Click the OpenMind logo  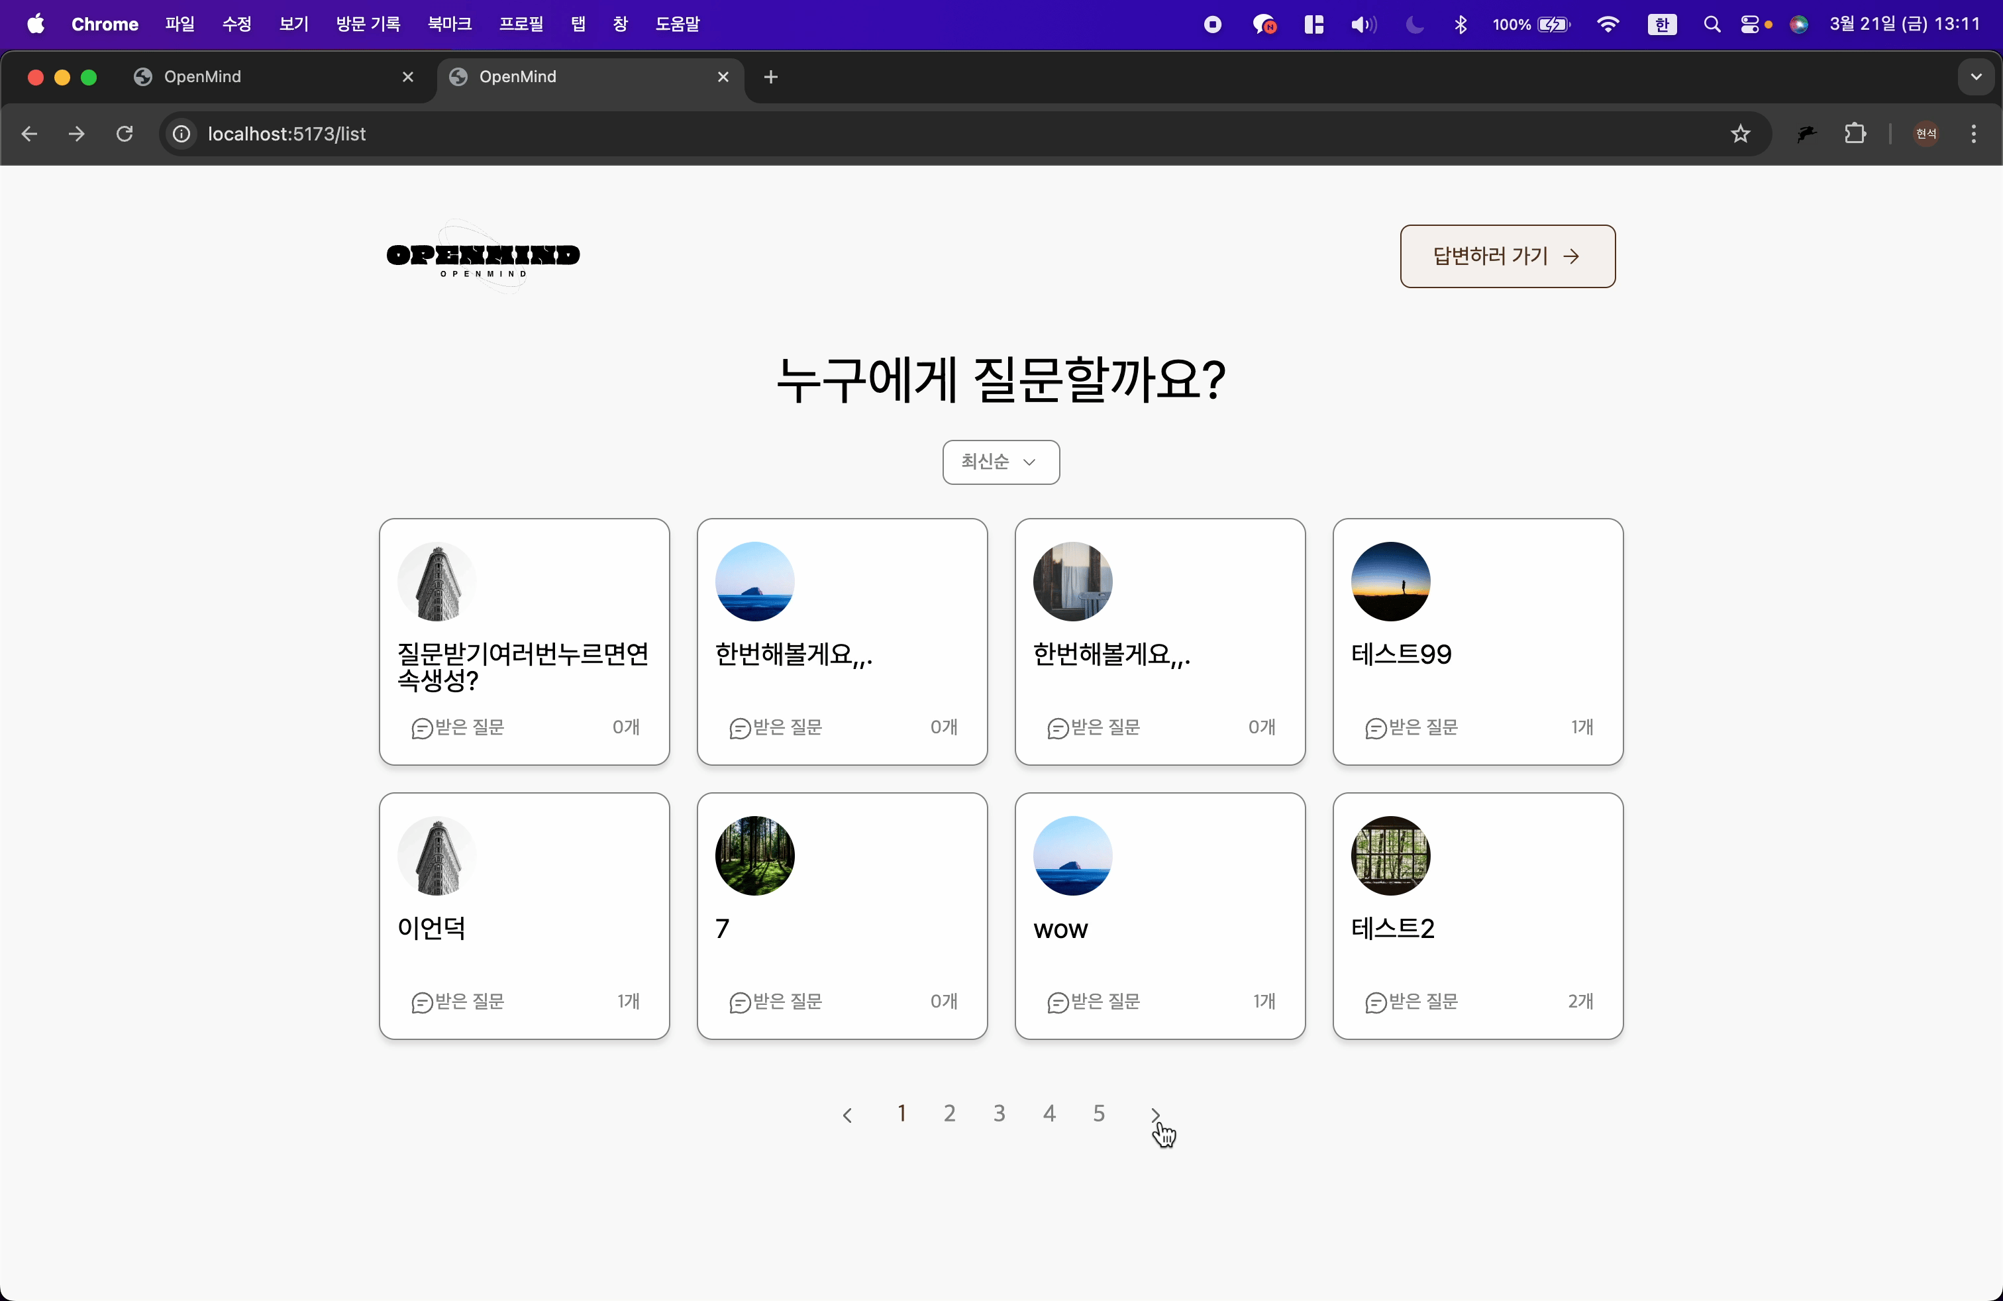click(483, 256)
